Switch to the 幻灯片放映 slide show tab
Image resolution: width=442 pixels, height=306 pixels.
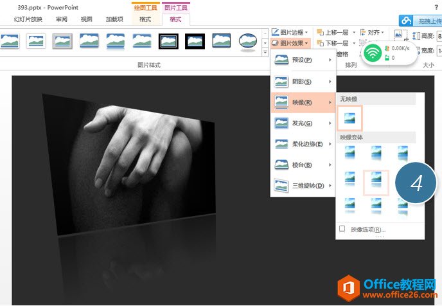(28, 19)
